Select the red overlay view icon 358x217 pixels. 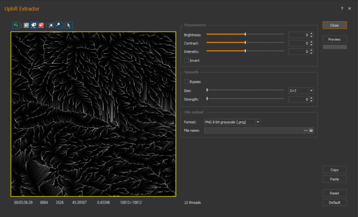(x=41, y=25)
